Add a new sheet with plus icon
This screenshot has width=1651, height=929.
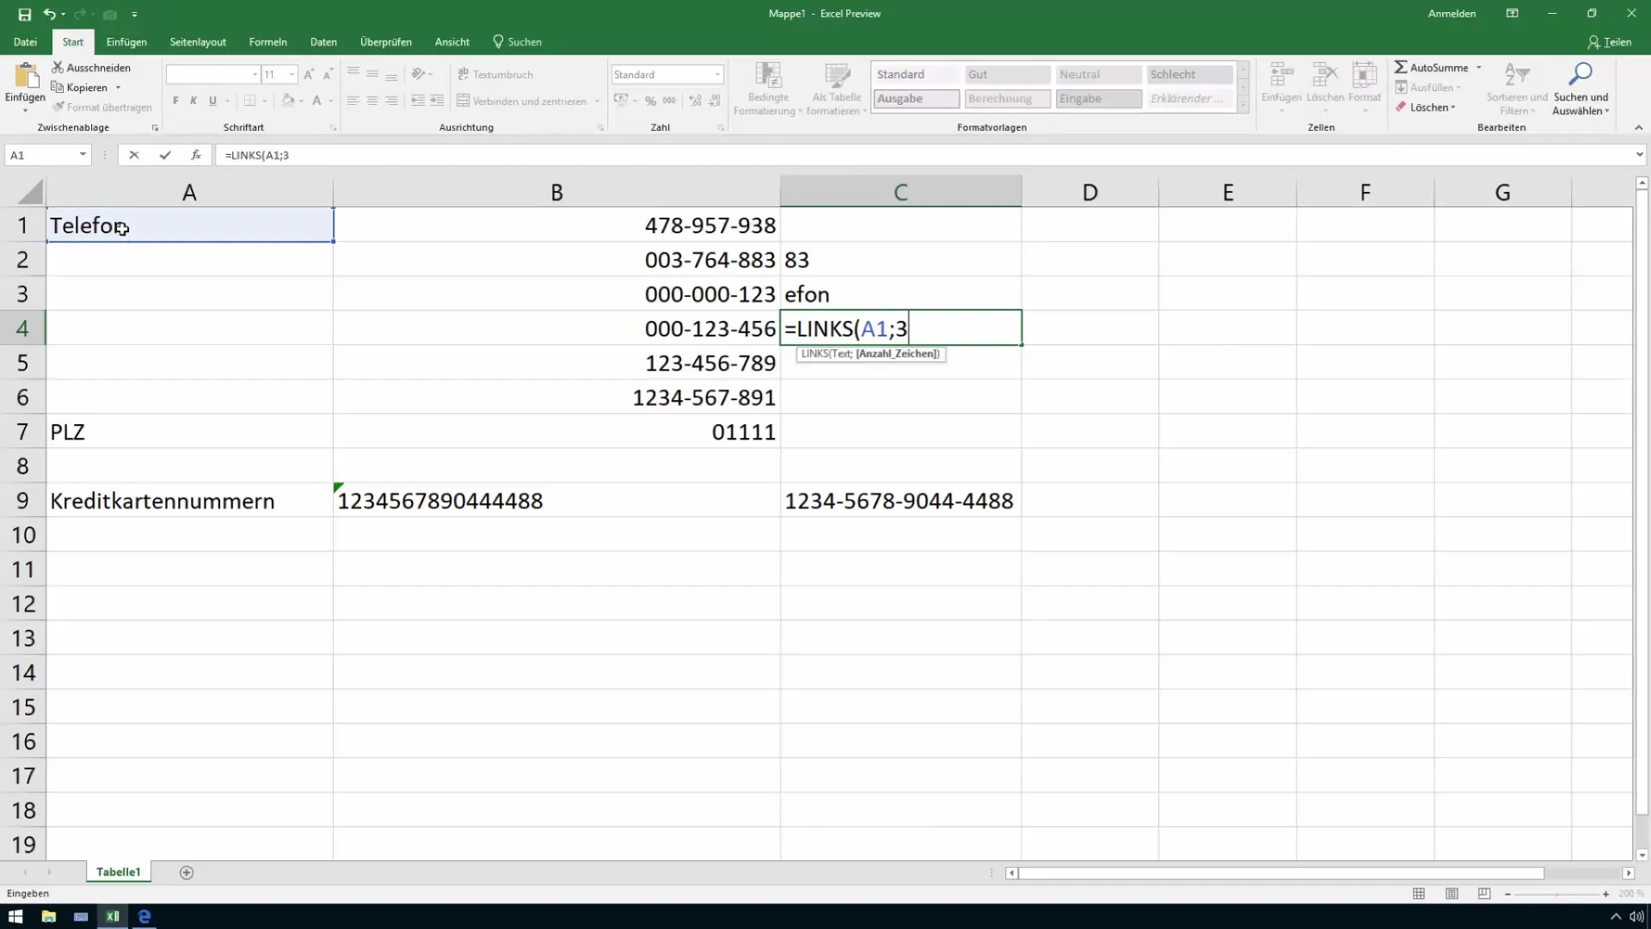point(187,872)
